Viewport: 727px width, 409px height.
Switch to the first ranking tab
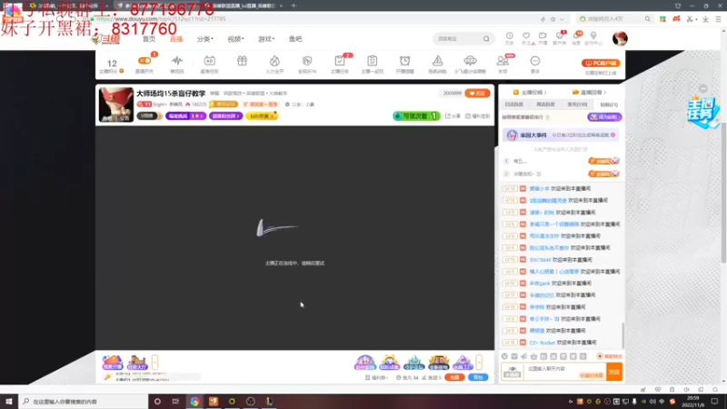tap(513, 105)
